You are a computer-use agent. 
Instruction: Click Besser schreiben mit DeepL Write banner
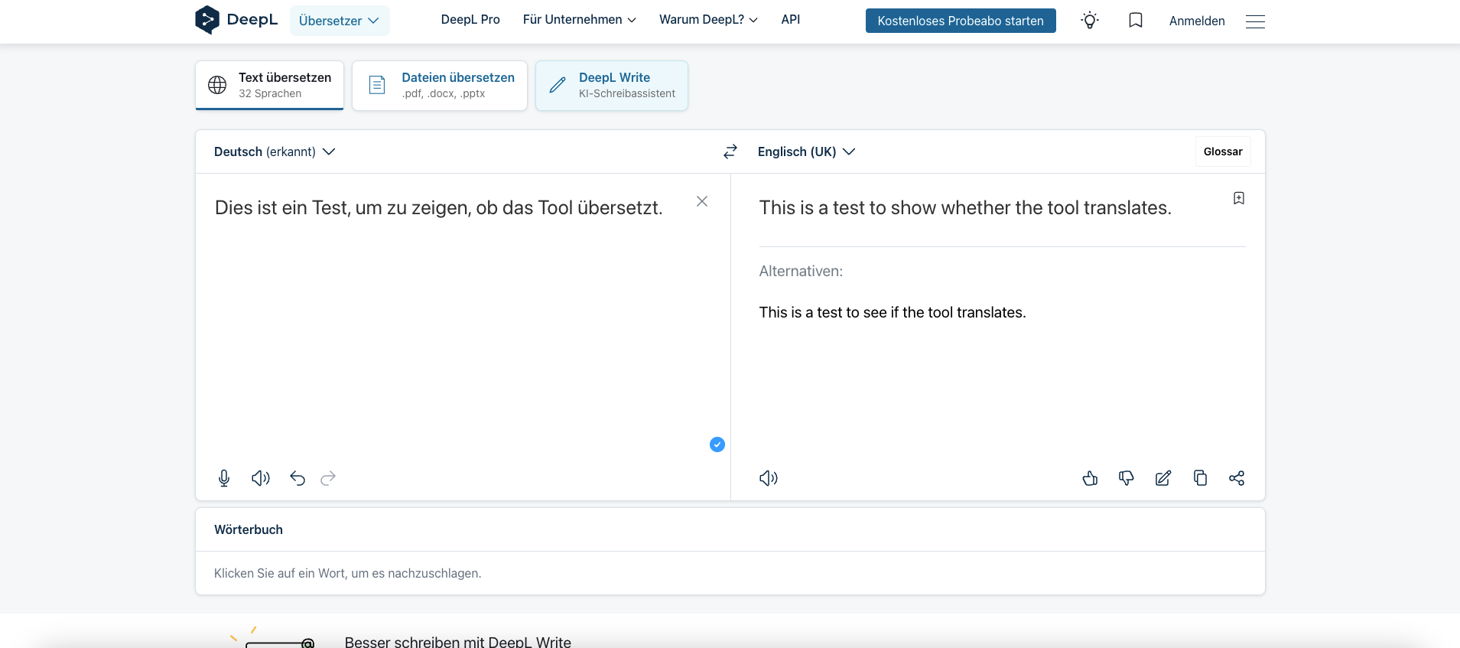457,641
